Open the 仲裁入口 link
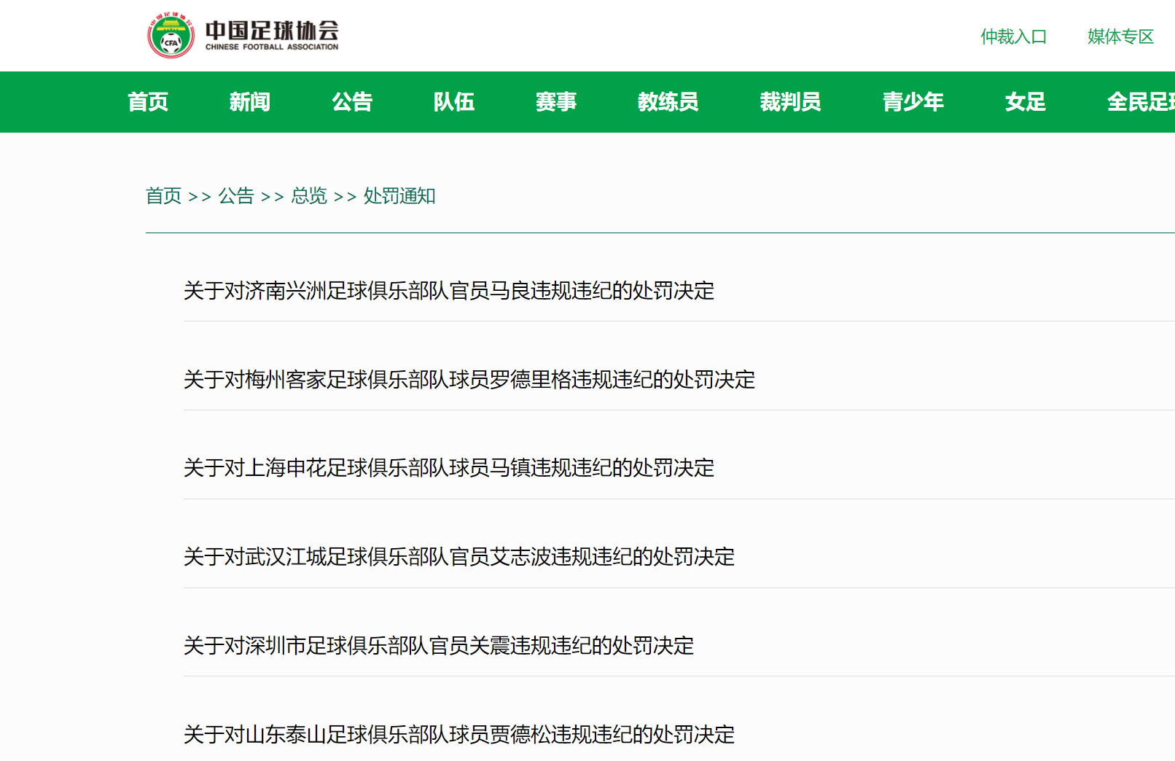1175x761 pixels. (x=1013, y=36)
